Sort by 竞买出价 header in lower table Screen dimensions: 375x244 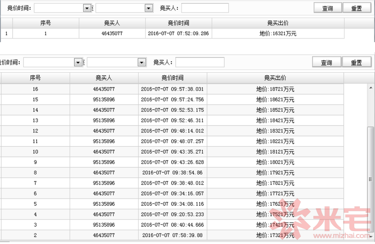click(275, 78)
